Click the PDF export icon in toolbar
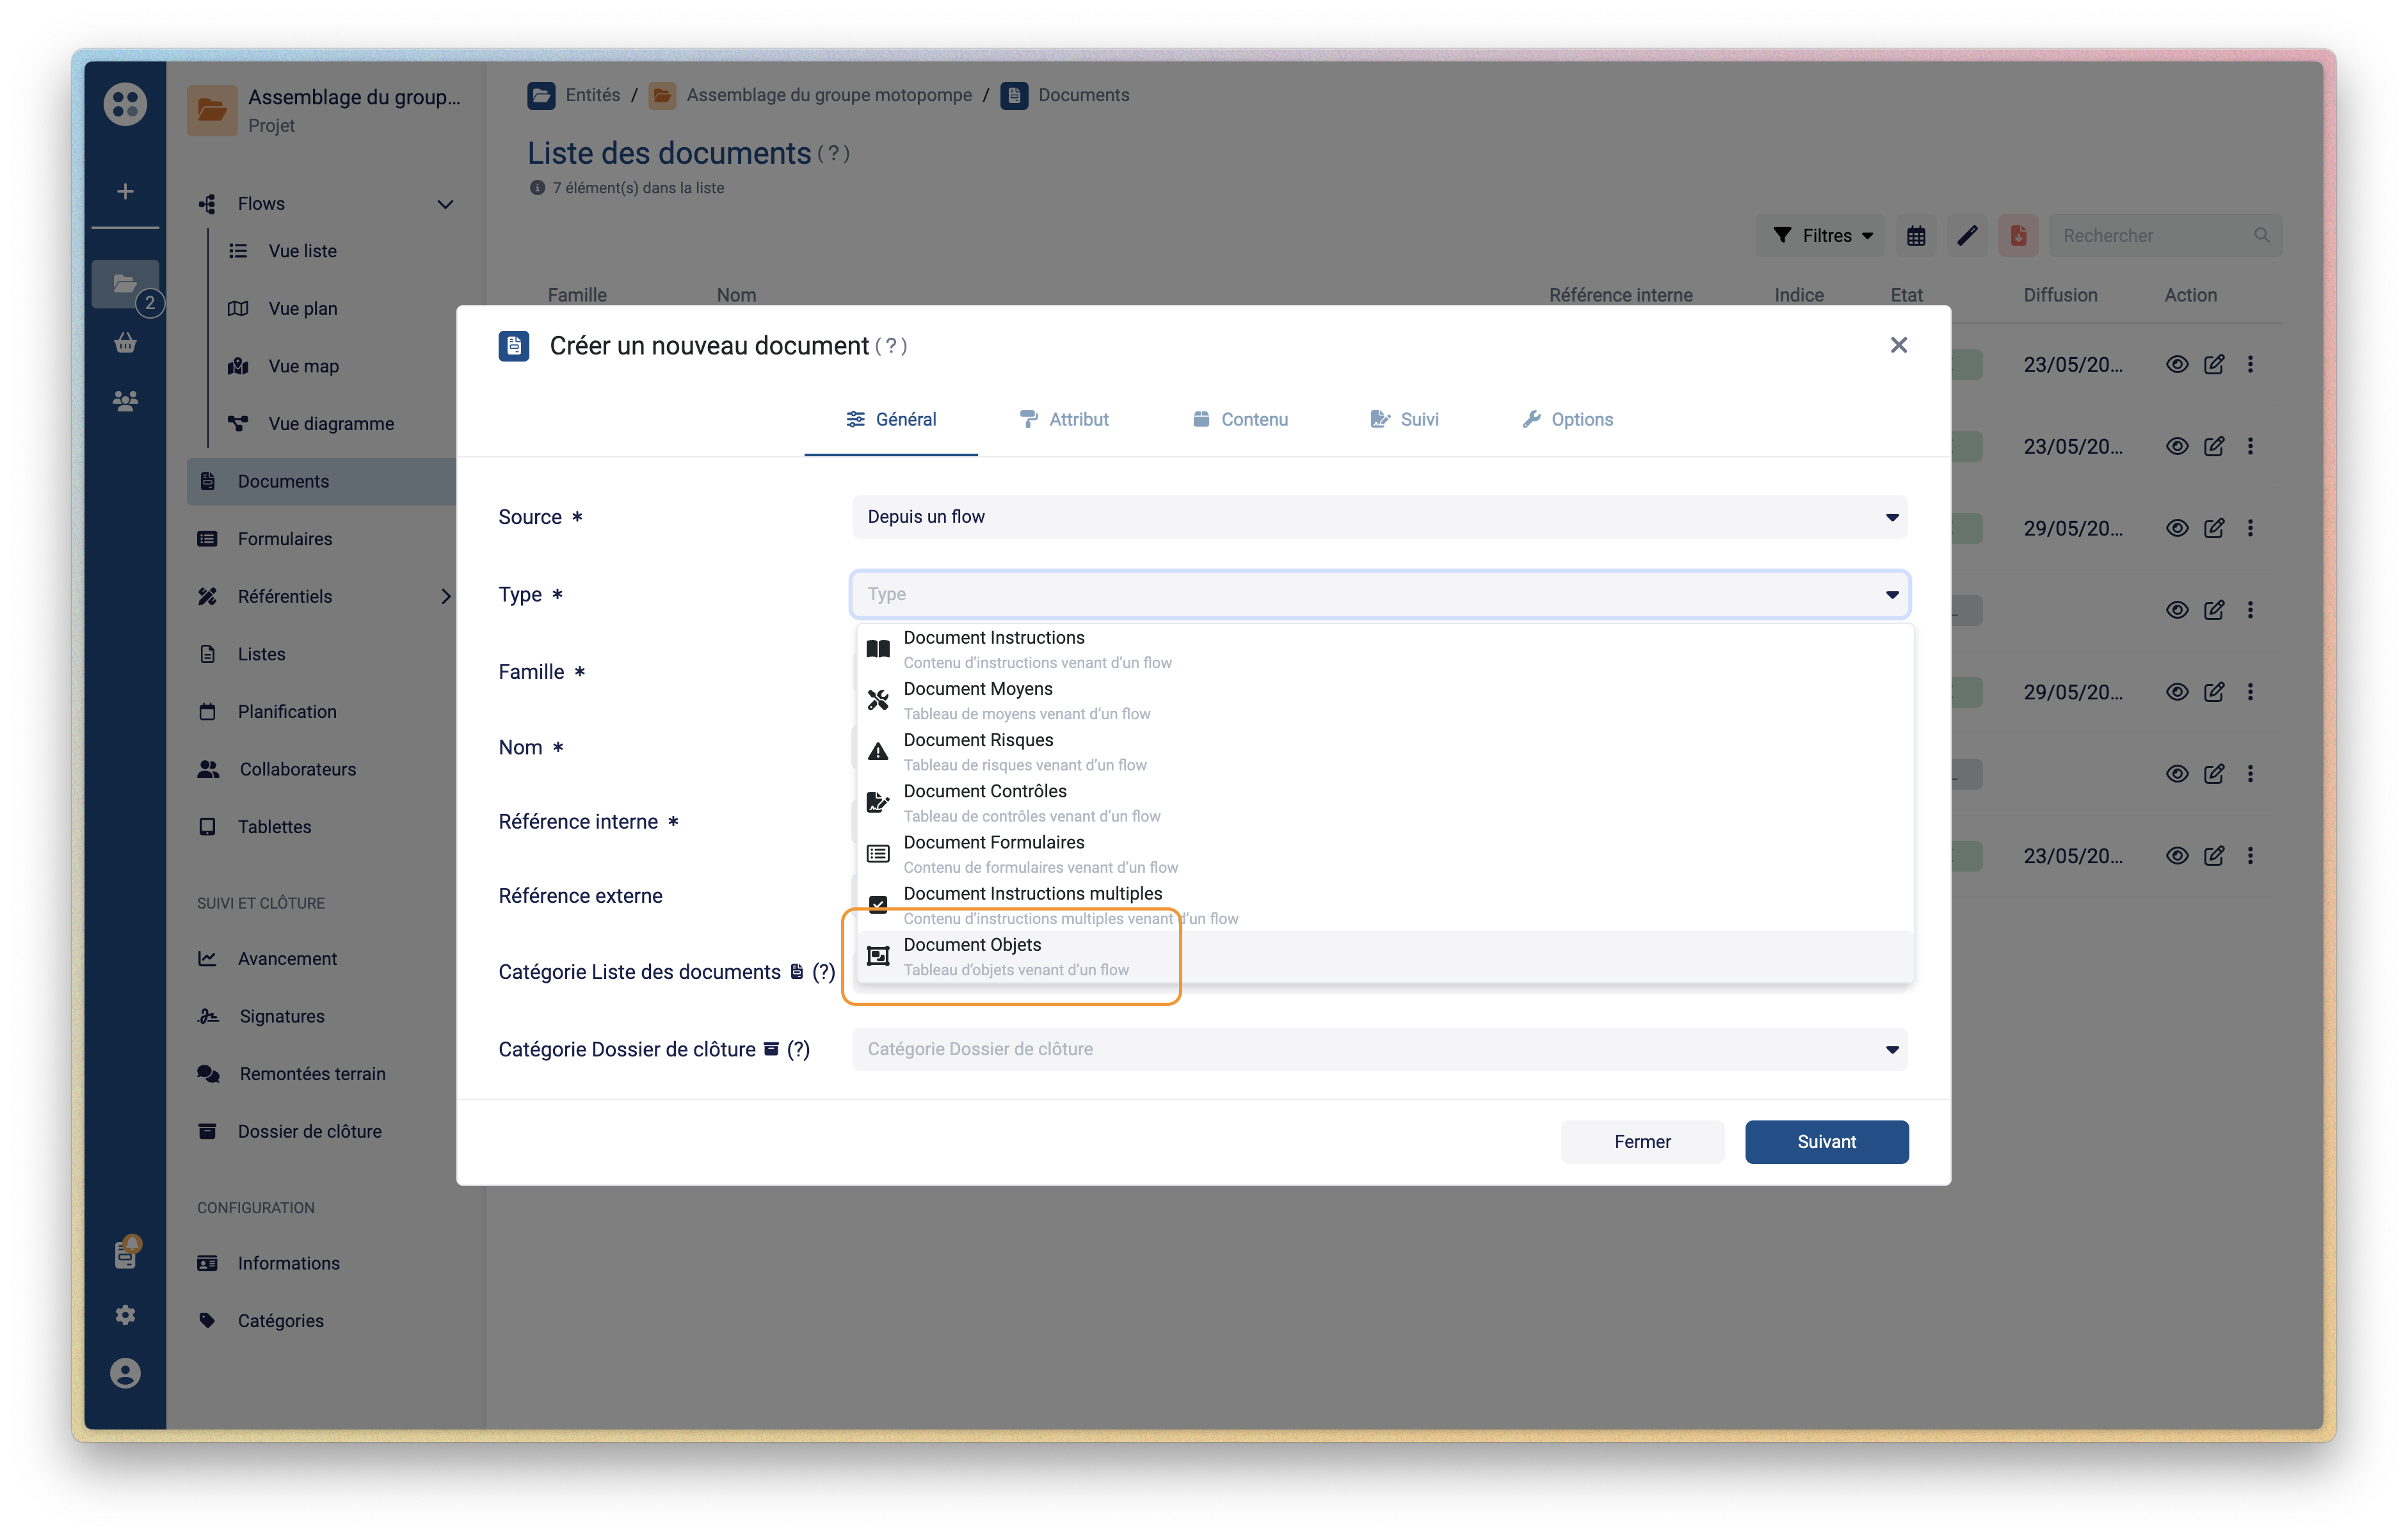The height and width of the screenshot is (1537, 2408). 2018,235
